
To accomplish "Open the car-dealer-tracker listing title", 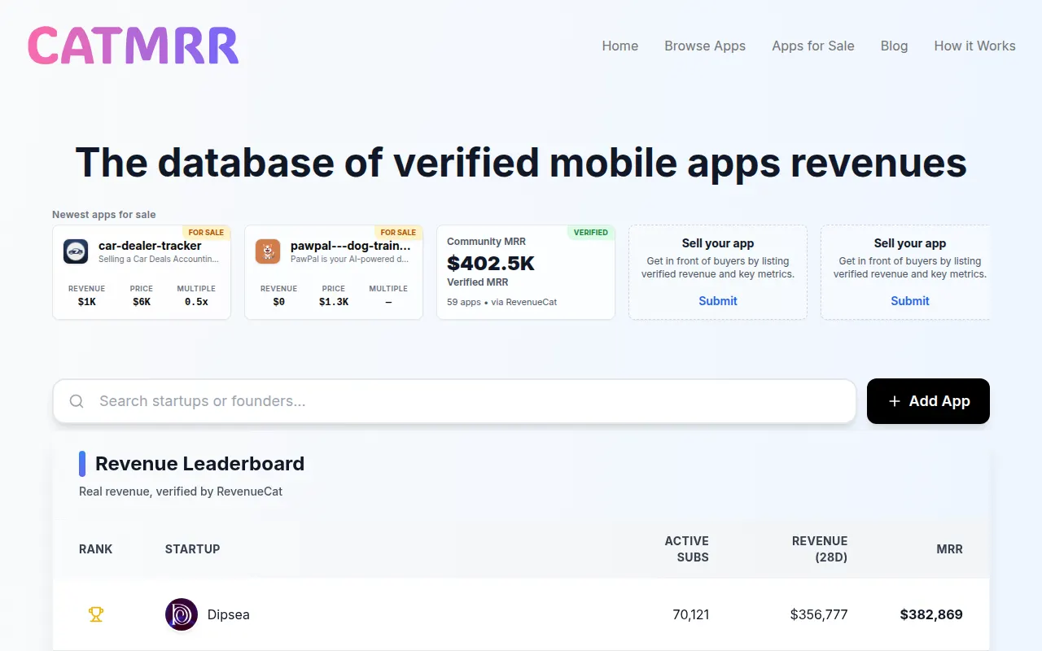I will pos(150,246).
